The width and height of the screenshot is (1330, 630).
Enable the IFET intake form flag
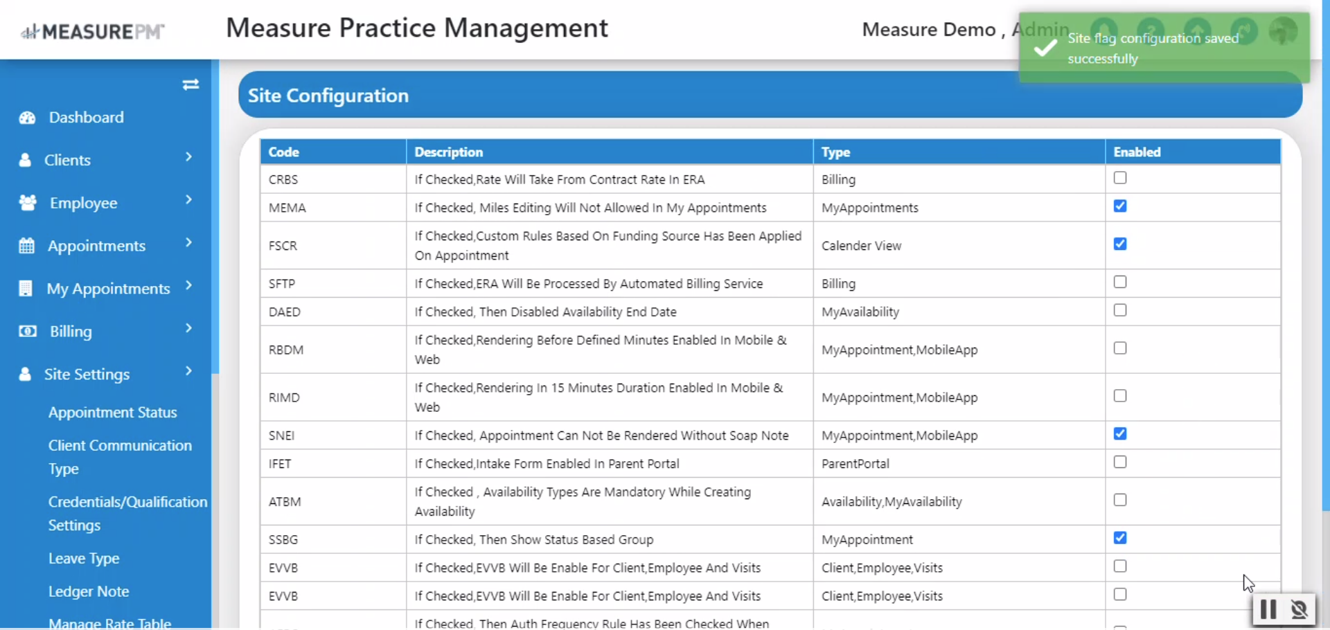1120,462
